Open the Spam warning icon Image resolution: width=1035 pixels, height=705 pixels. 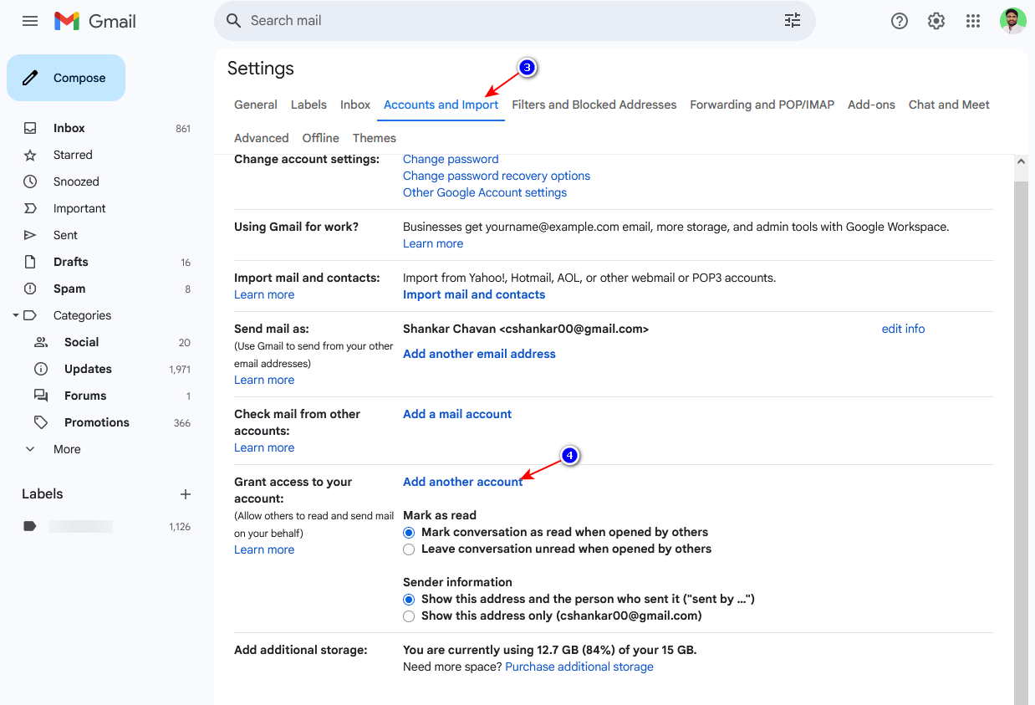(x=30, y=289)
